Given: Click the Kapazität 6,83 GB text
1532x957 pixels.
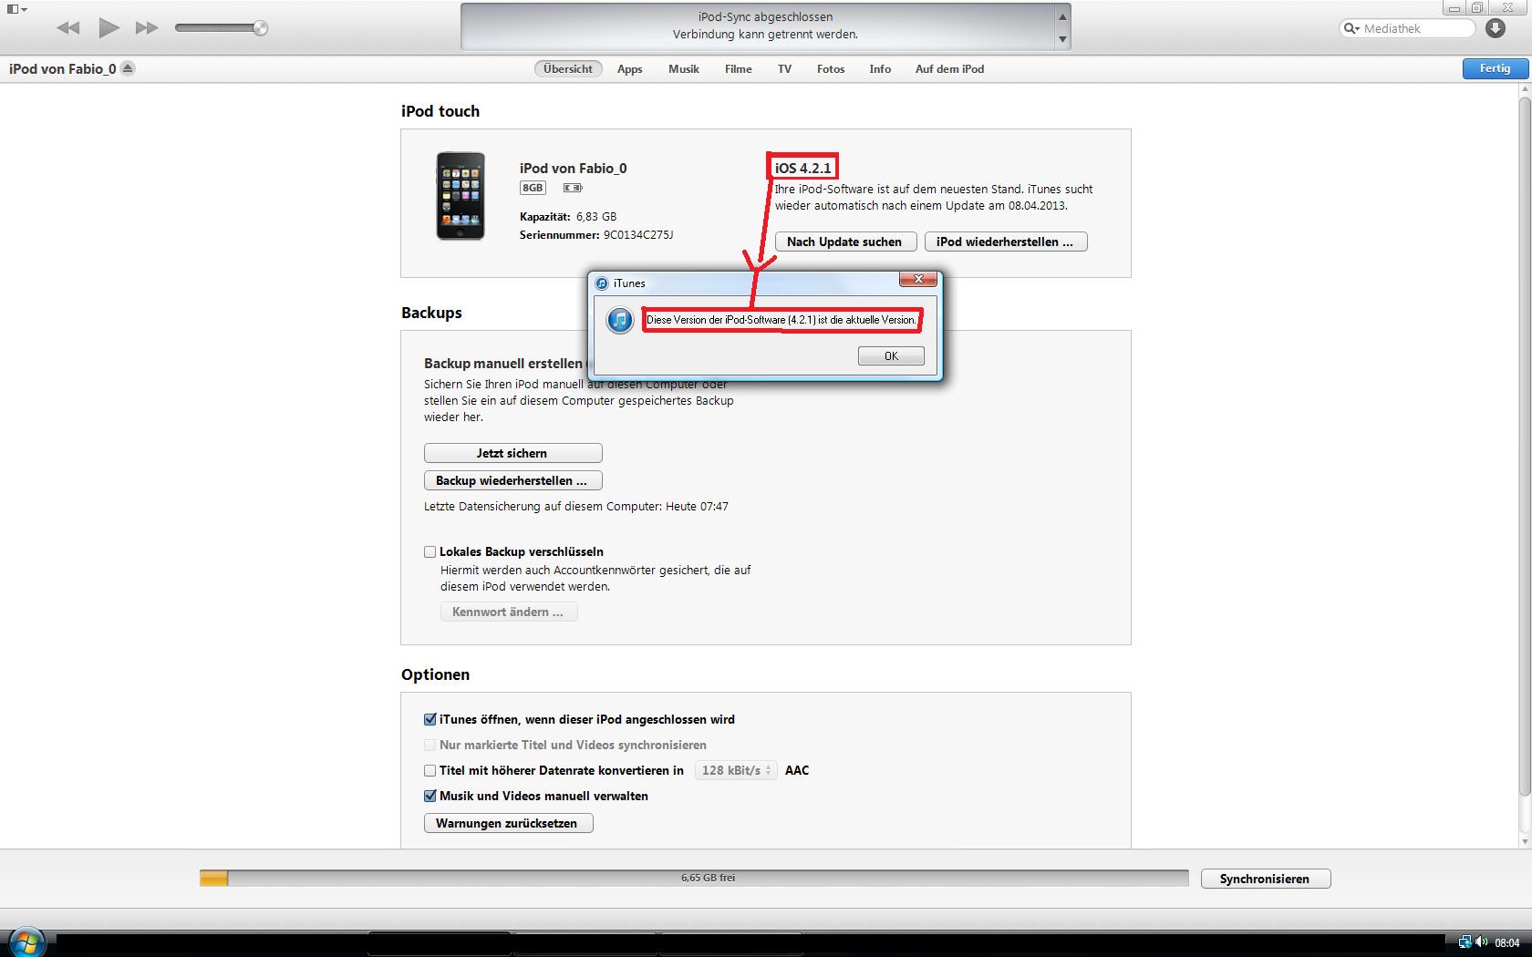Looking at the screenshot, I should pos(568,217).
